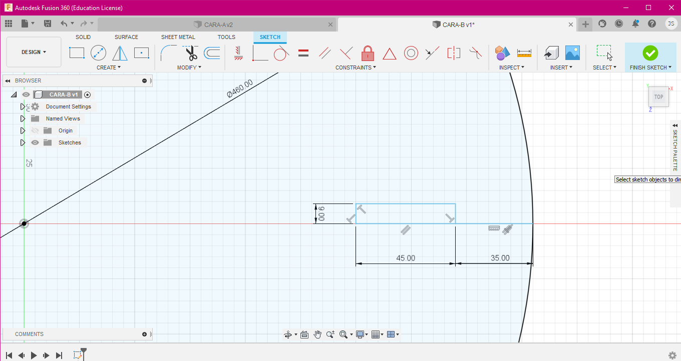Apply the Equal constraint
Image resolution: width=681 pixels, height=361 pixels.
pos(303,52)
